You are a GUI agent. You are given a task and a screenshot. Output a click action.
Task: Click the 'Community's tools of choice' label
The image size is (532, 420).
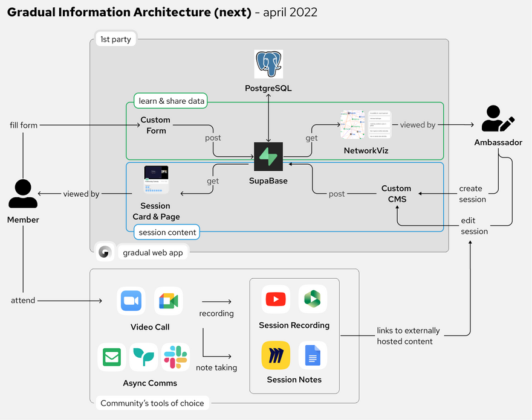pyautogui.click(x=152, y=403)
